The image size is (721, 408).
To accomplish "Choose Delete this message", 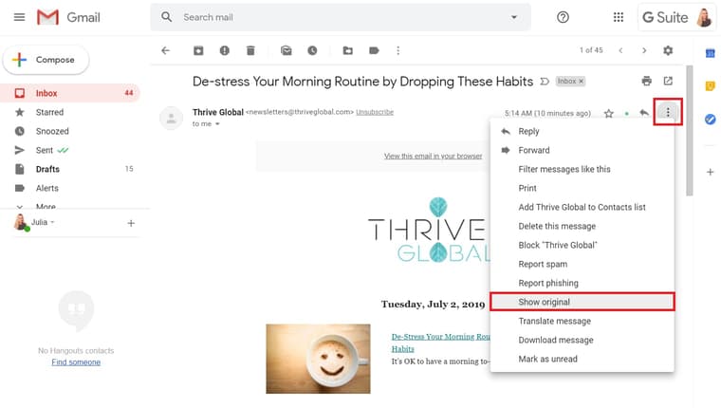I will click(582, 227).
